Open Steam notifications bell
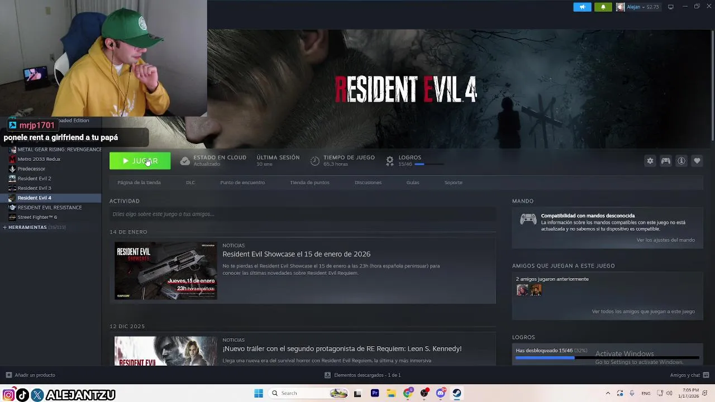This screenshot has width=715, height=402. pos(603,7)
